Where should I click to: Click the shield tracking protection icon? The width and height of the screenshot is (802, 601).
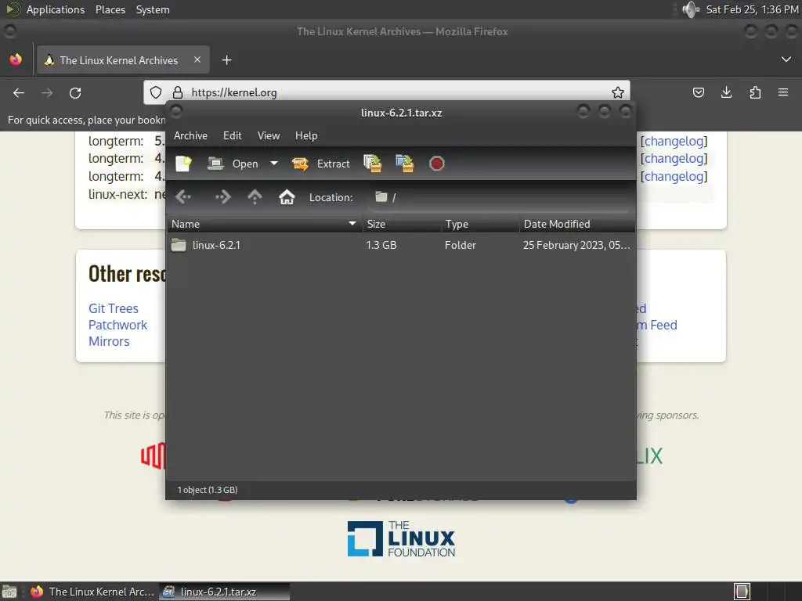click(156, 92)
